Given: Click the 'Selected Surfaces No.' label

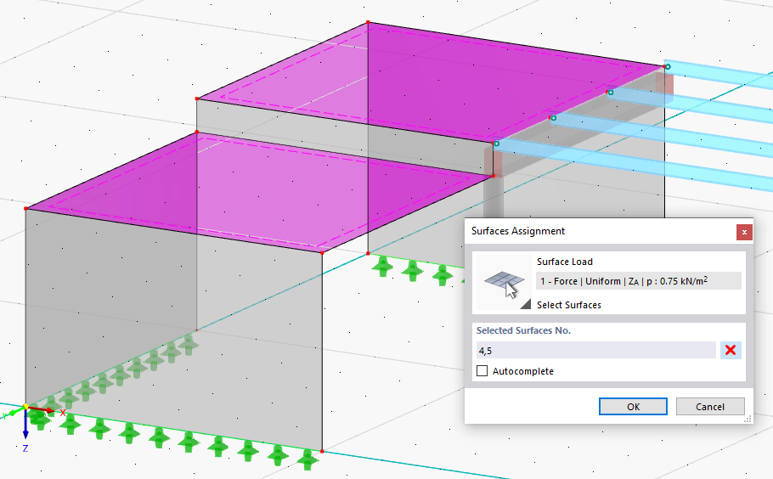Looking at the screenshot, I should point(523,330).
